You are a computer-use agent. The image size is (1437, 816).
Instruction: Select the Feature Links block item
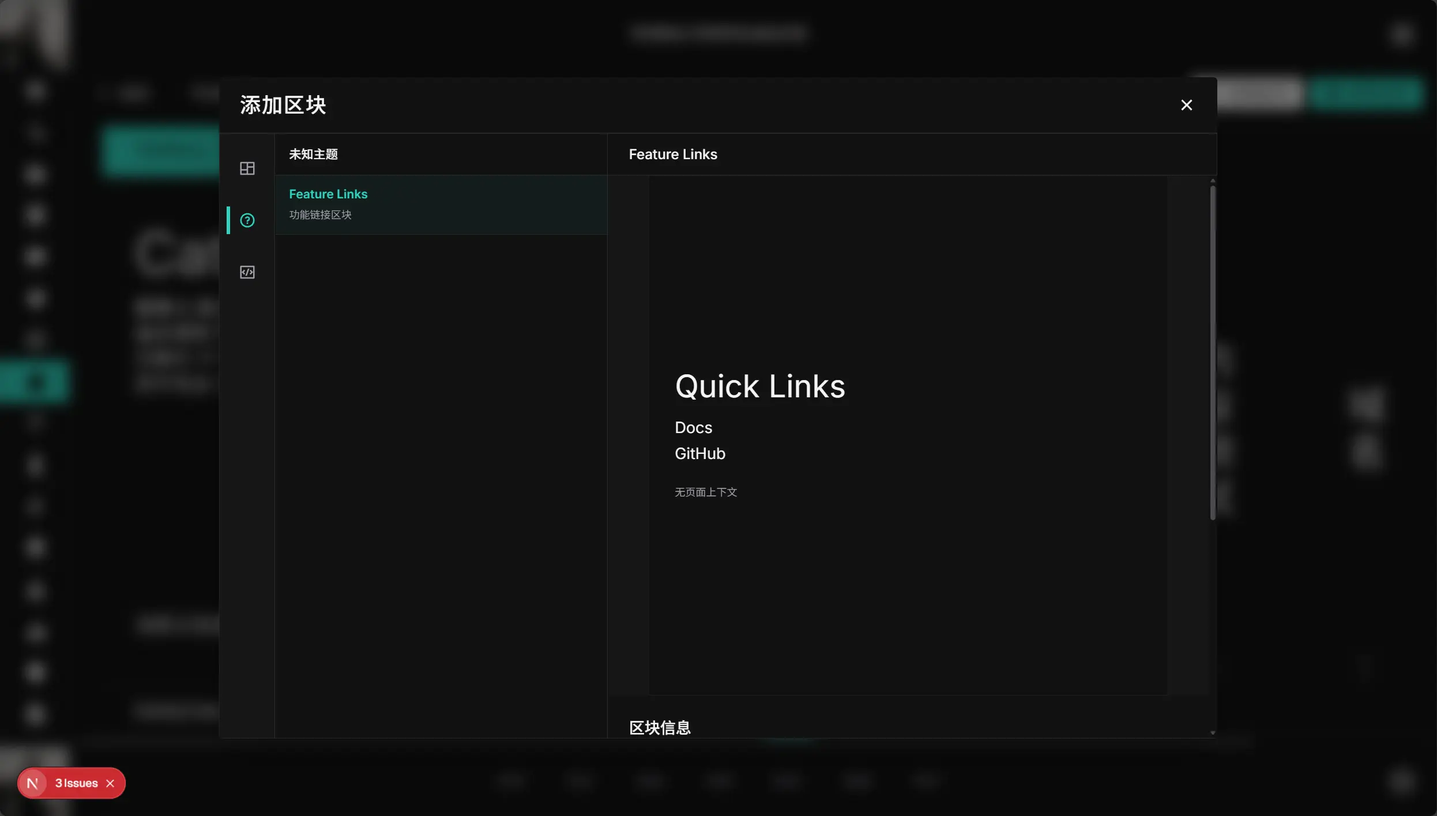[328, 194]
